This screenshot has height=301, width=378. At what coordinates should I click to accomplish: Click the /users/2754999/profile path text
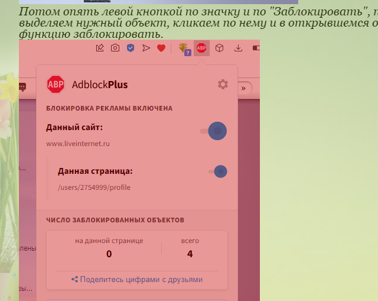[94, 187]
